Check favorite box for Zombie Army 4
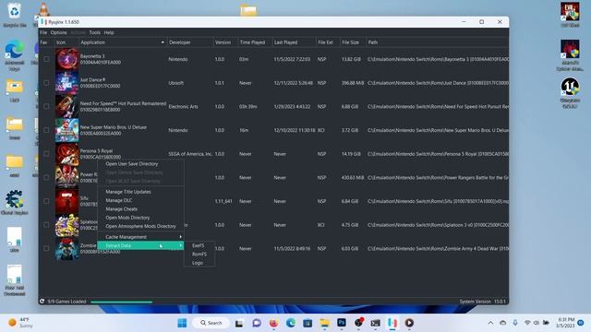 pyautogui.click(x=47, y=248)
